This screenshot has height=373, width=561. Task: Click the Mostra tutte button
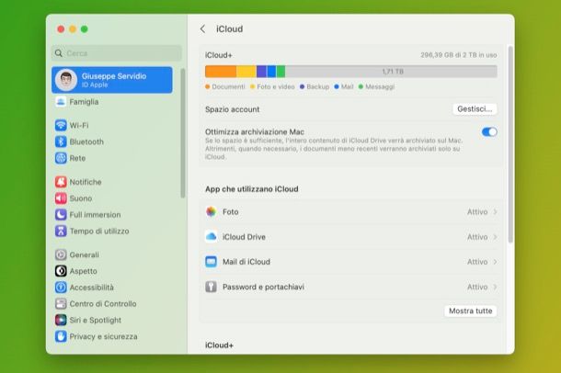[x=471, y=311]
